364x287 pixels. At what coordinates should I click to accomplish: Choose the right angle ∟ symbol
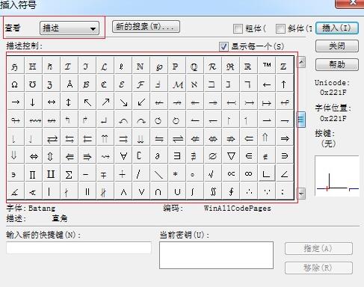pos(267,173)
